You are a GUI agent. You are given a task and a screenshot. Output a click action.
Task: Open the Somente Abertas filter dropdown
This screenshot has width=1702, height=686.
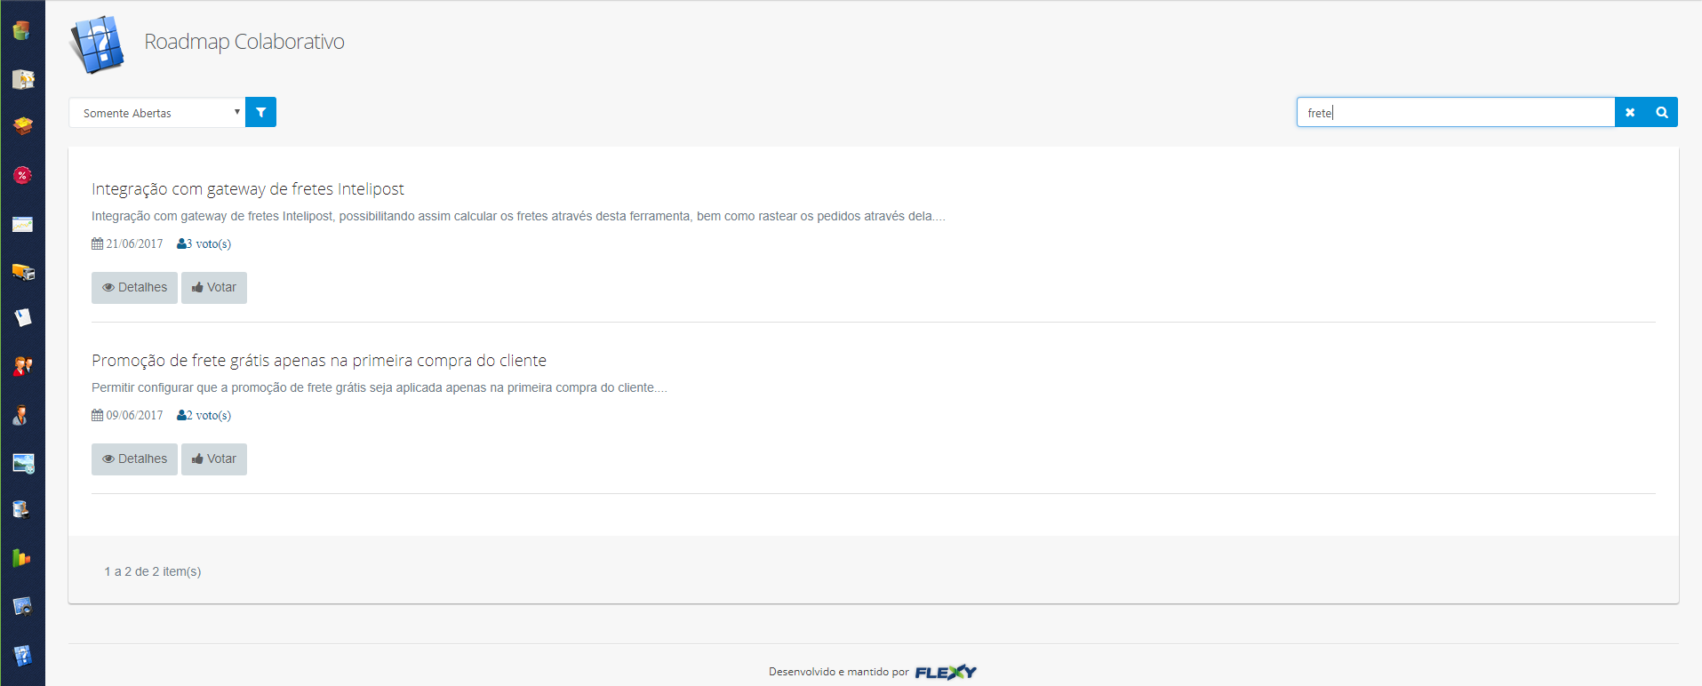tap(157, 113)
